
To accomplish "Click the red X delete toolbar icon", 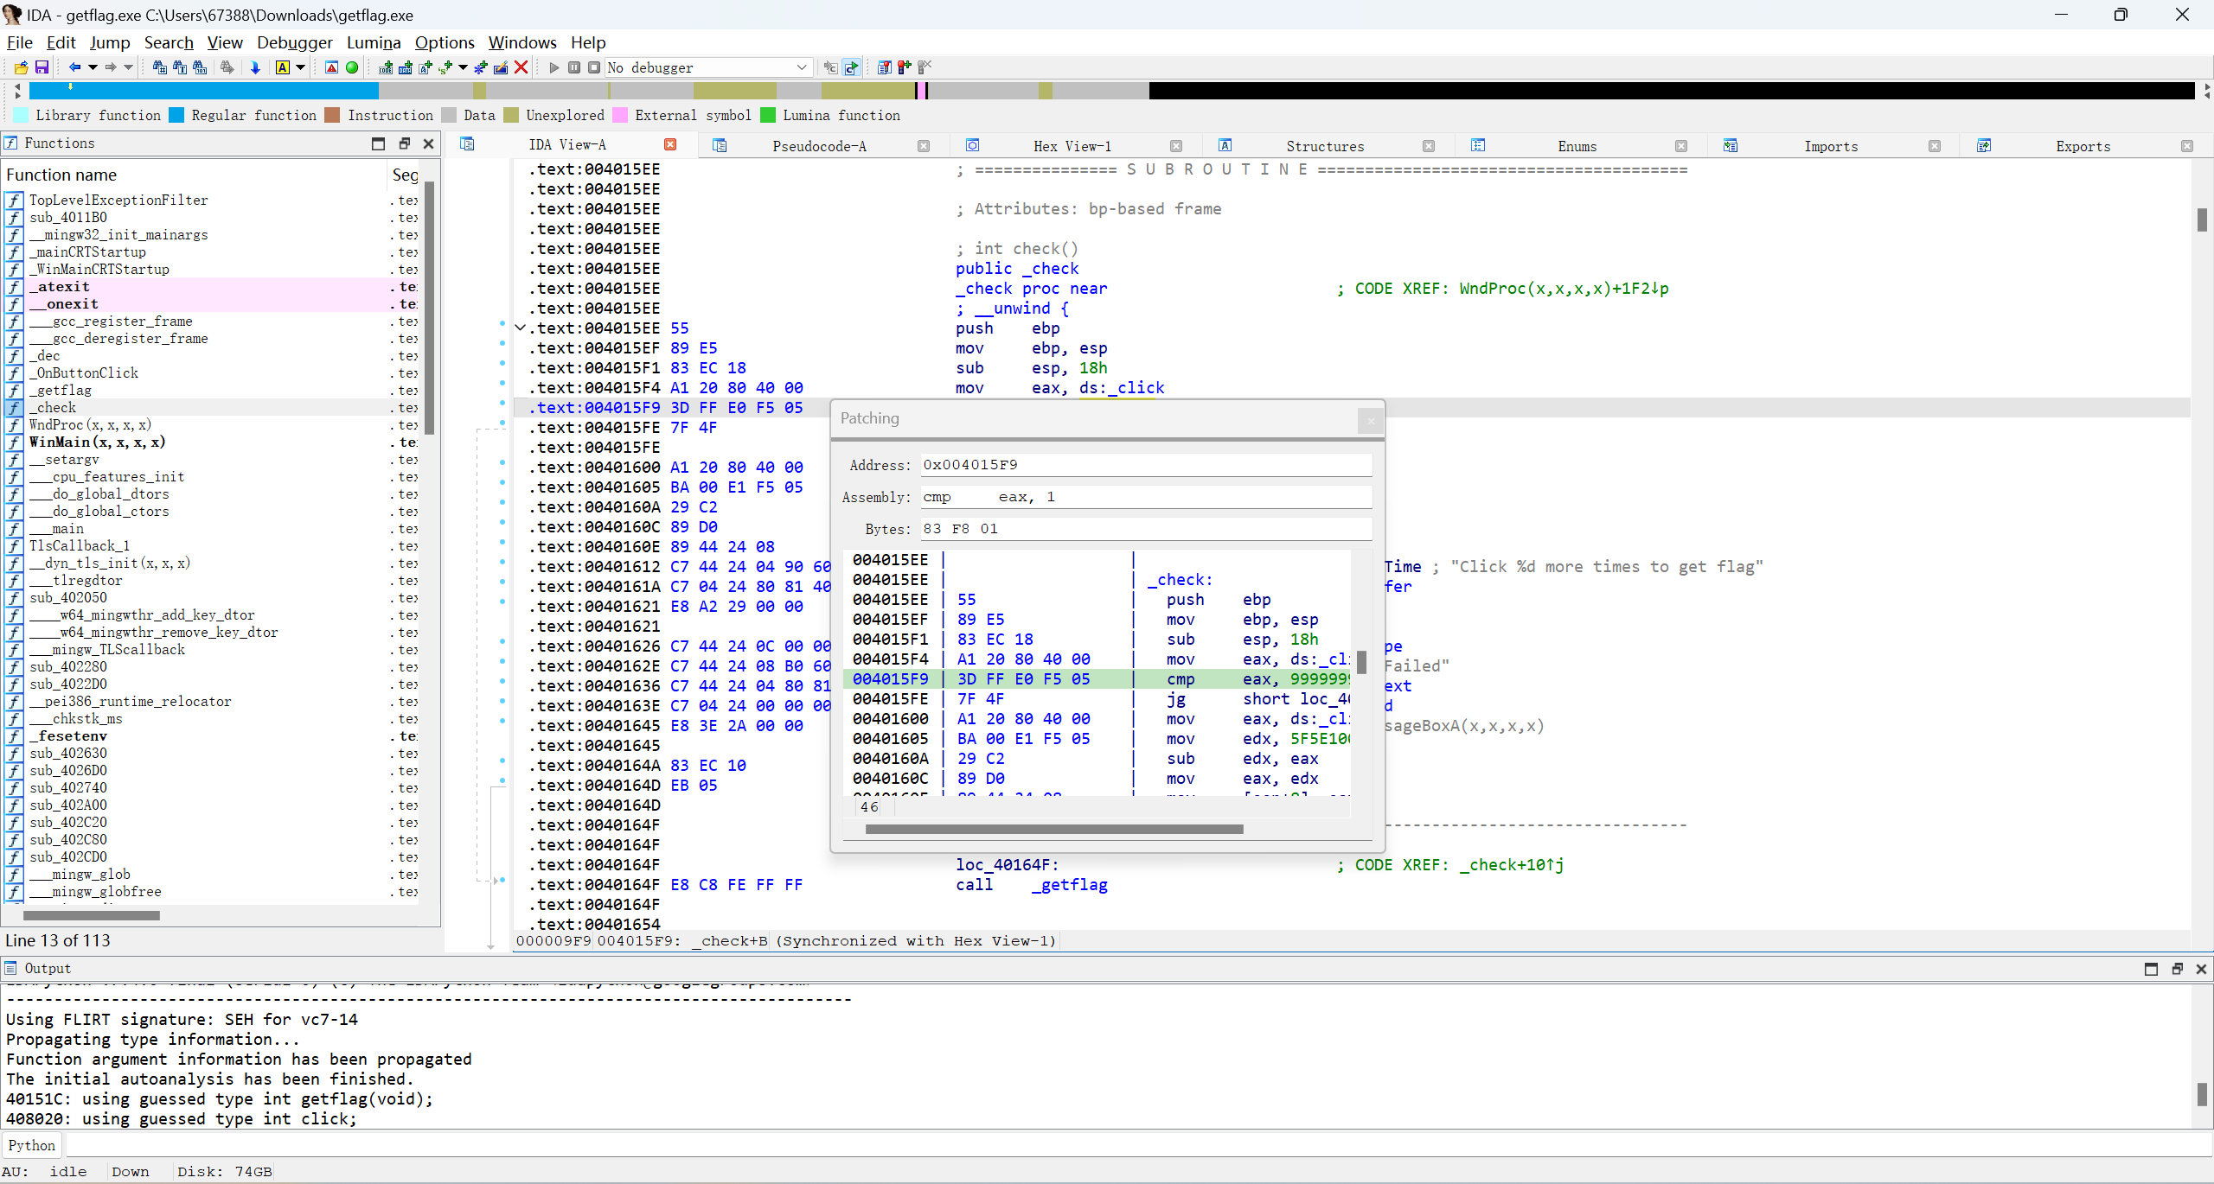I will [522, 67].
